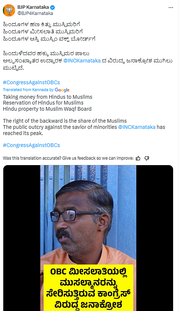Screen dimensions: 180x311
Task: Click 'Hindu property to Muslim Waqf Board' line
Action: pyautogui.click(x=47, y=109)
